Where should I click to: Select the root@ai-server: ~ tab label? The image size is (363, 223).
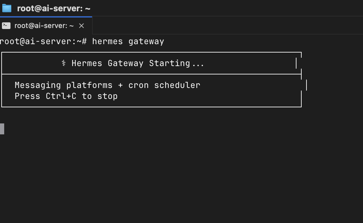[44, 26]
